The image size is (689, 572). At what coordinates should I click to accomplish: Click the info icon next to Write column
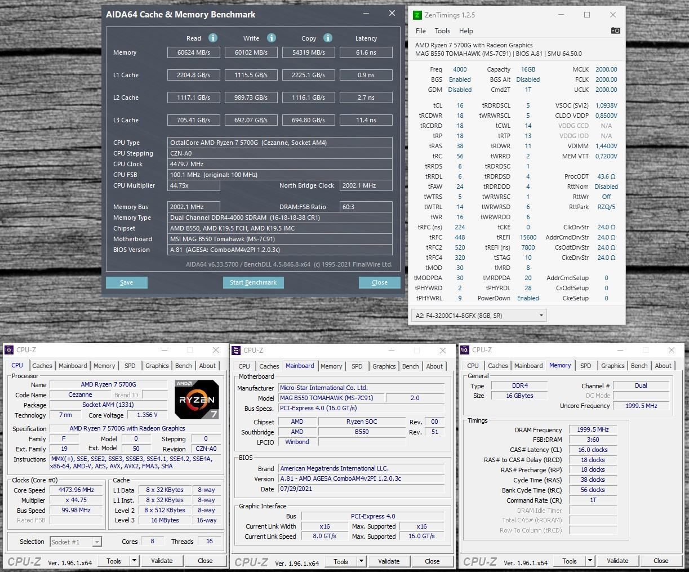pos(272,38)
